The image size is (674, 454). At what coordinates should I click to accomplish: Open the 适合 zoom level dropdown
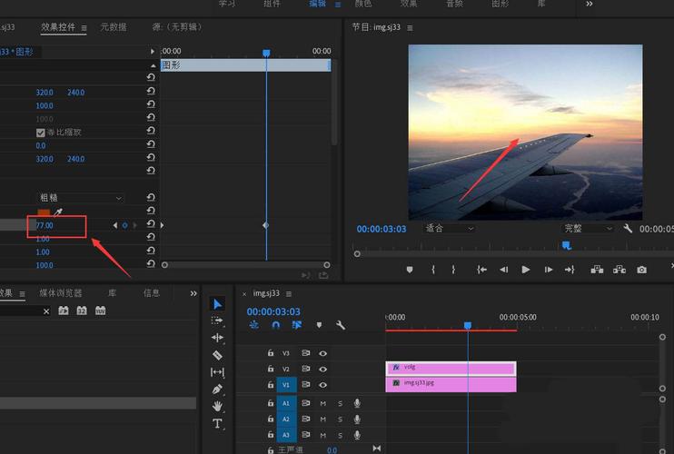pos(450,229)
